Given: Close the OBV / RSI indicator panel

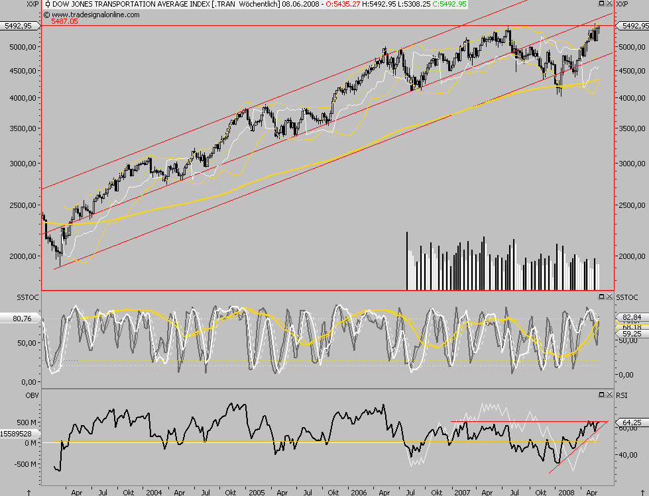Looking at the screenshot, I should (x=609, y=394).
